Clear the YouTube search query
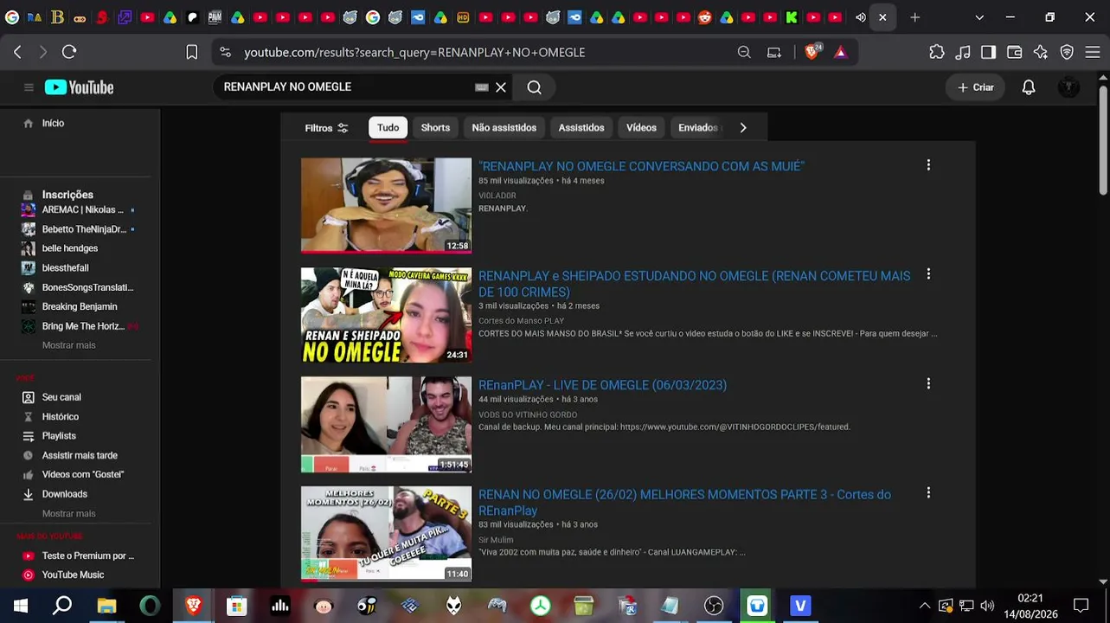This screenshot has height=623, width=1110. click(x=501, y=87)
